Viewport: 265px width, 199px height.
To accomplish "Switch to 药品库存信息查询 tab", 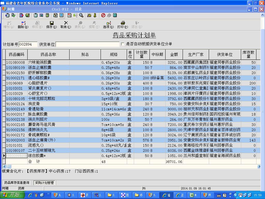I will point(17,183).
